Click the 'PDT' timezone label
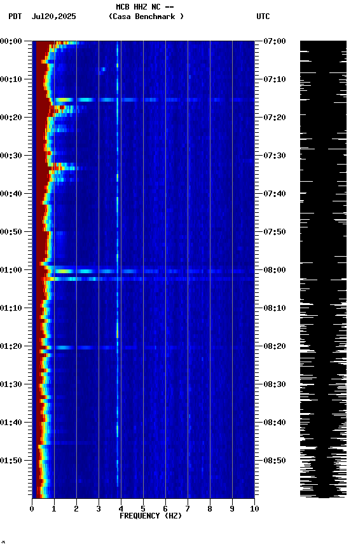 click(15, 17)
